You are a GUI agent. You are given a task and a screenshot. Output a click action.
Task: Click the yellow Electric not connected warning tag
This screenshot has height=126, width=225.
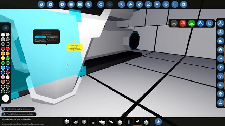click(75, 48)
